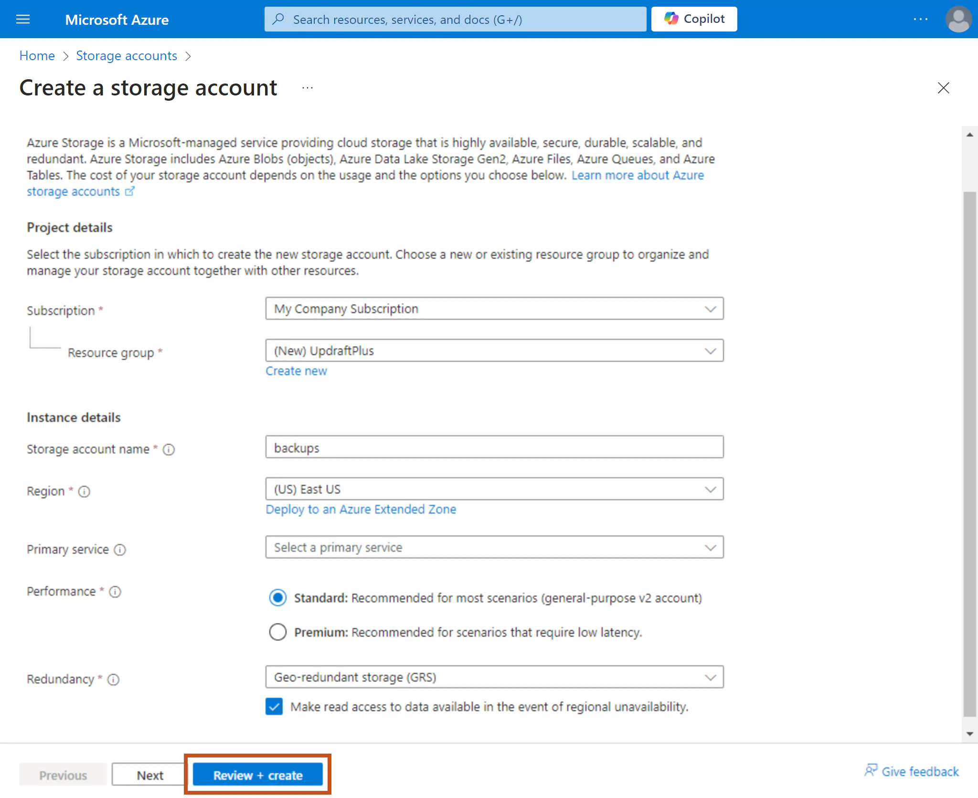
Task: Navigate to Home breadcrumb
Action: coord(37,56)
